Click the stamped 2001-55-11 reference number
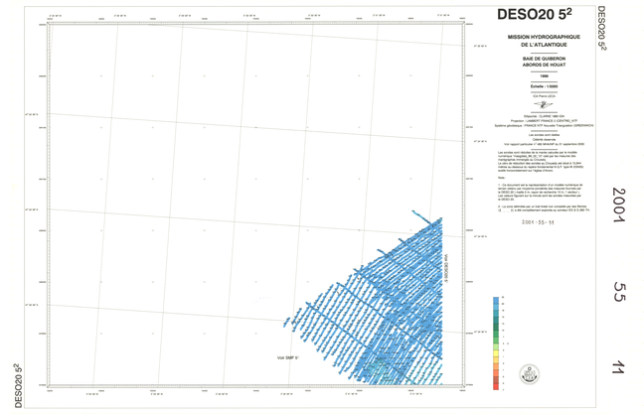 tap(527, 223)
